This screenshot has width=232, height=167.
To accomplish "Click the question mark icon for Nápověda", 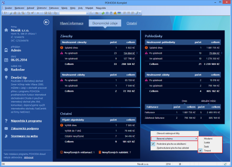I will click(6, 121).
